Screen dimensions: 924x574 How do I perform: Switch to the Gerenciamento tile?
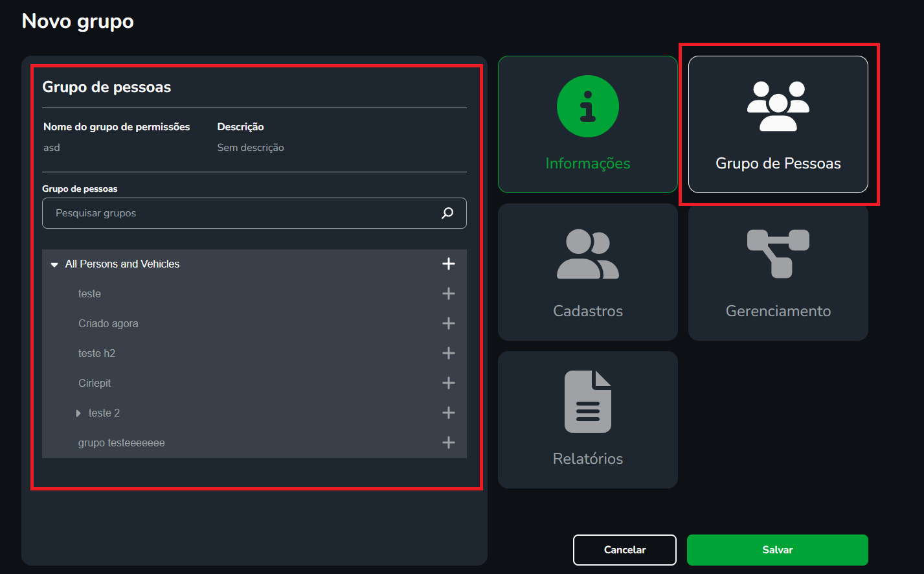coord(778,272)
